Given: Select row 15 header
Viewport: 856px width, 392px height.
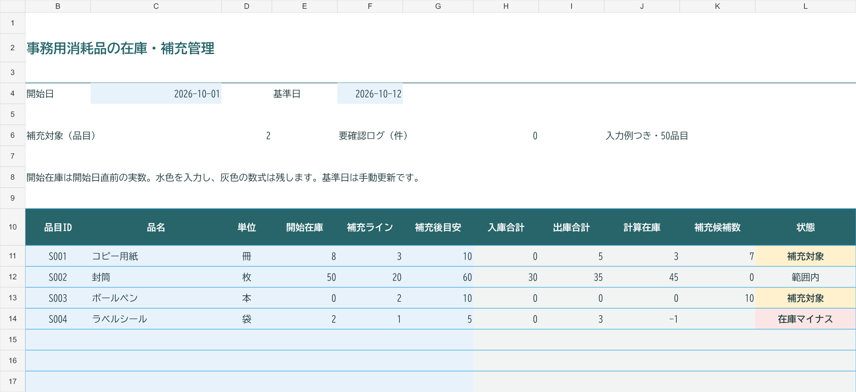Looking at the screenshot, I should pos(13,340).
